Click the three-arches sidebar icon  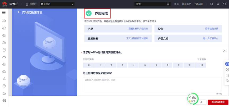click(x=4, y=42)
